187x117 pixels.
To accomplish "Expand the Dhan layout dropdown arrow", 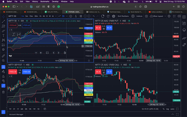I will click(x=165, y=16).
